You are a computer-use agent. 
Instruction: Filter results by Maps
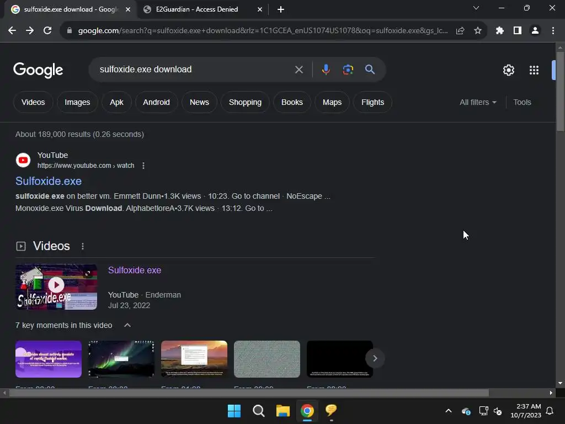tap(332, 102)
